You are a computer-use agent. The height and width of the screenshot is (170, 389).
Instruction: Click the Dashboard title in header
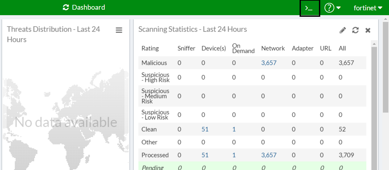[x=88, y=7]
